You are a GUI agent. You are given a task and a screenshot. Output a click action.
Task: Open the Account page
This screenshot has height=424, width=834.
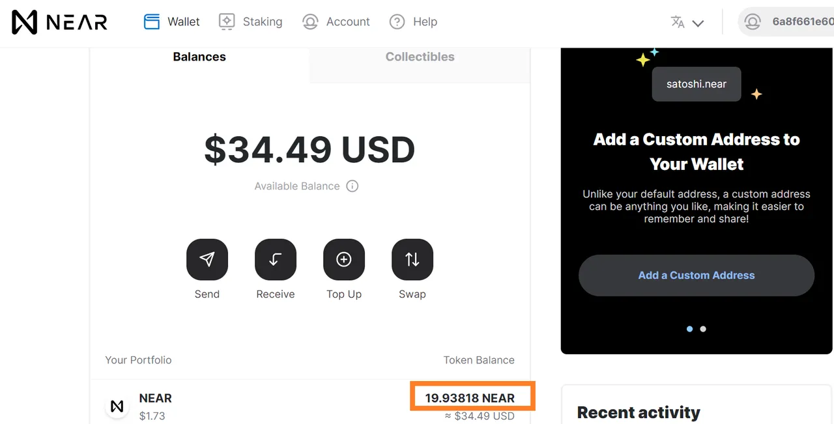pos(336,21)
